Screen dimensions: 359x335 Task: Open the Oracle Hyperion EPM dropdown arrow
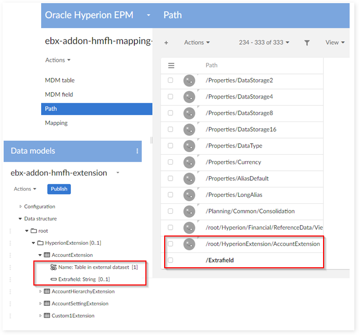tap(148, 15)
